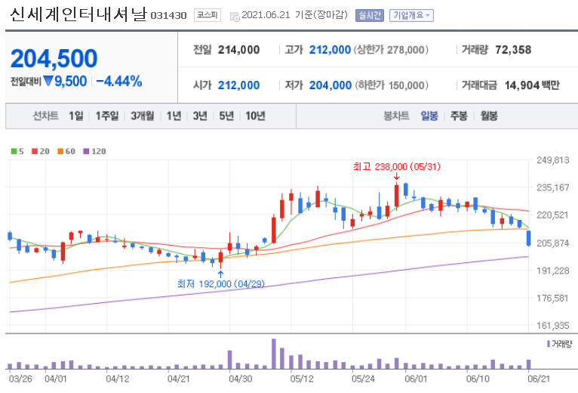Switch to the 월봉 candlestick chart
This screenshot has height=393, width=578.
(489, 116)
